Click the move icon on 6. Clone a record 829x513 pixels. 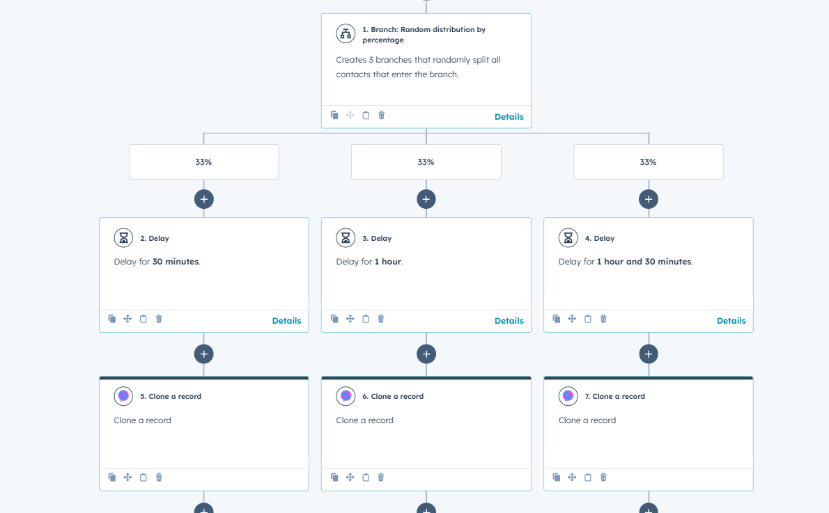click(350, 478)
